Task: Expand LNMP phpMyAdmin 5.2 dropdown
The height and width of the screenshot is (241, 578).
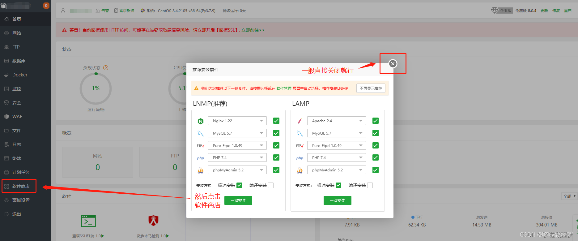Action: point(237,170)
